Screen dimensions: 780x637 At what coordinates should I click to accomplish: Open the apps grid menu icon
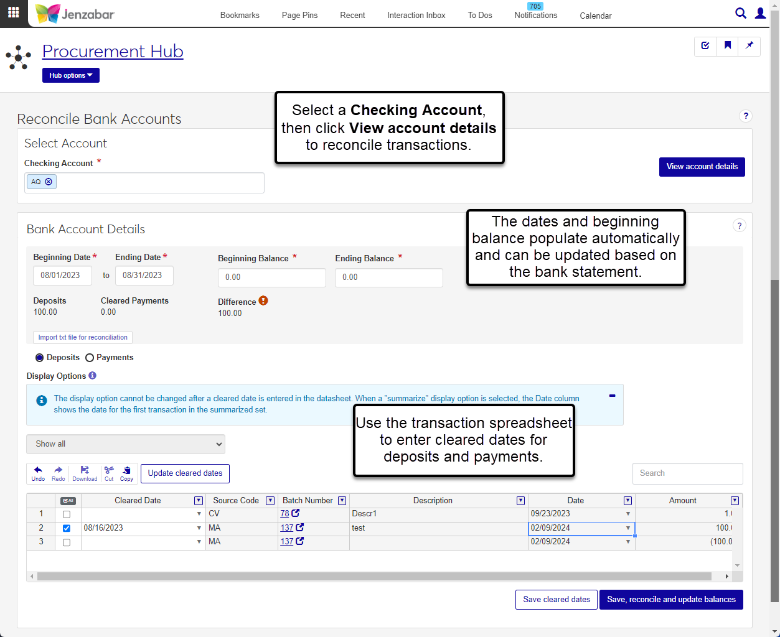[13, 12]
